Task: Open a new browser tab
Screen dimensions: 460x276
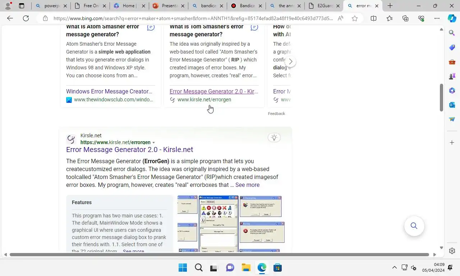Action: coord(390,6)
